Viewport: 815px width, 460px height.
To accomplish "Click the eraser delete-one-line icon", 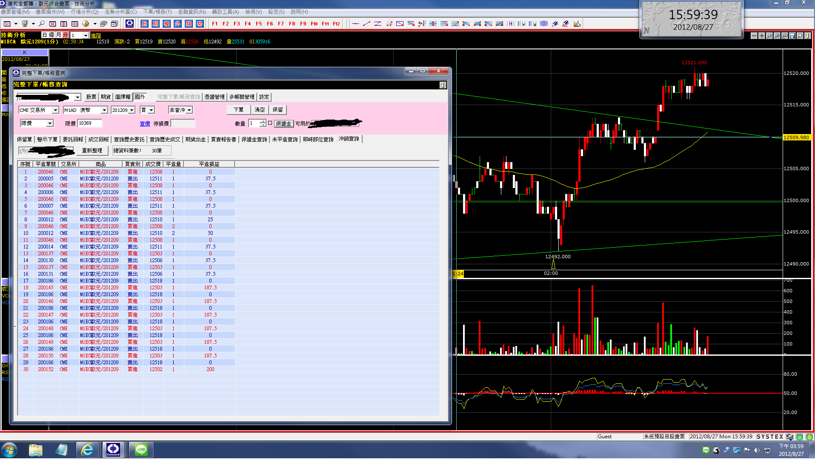I will [x=555, y=24].
